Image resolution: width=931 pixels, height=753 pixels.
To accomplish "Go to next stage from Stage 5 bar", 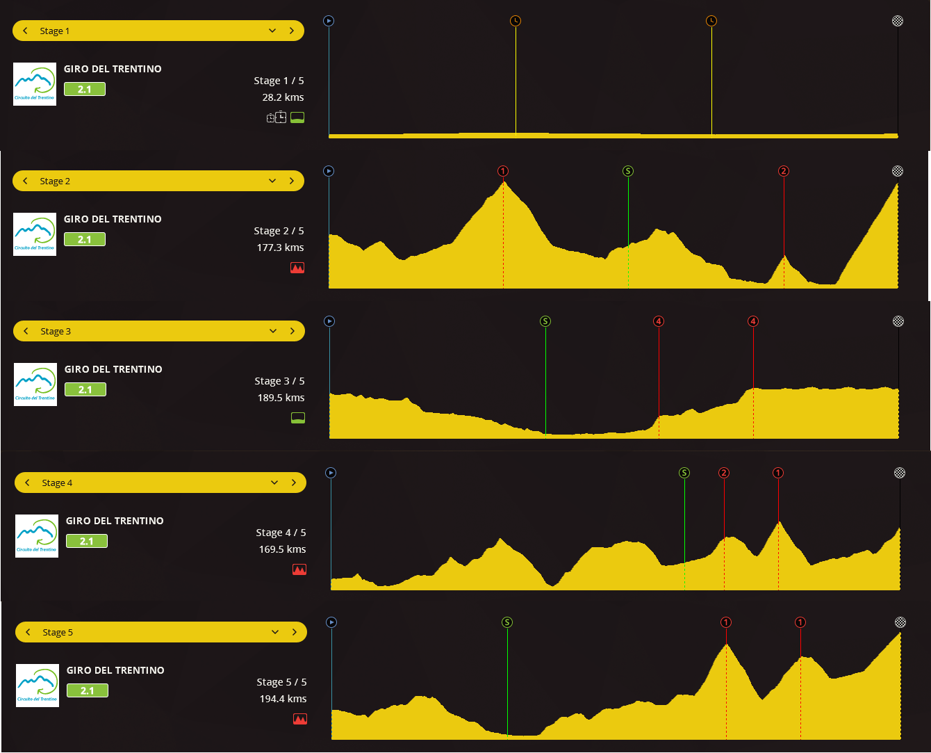I will (295, 632).
